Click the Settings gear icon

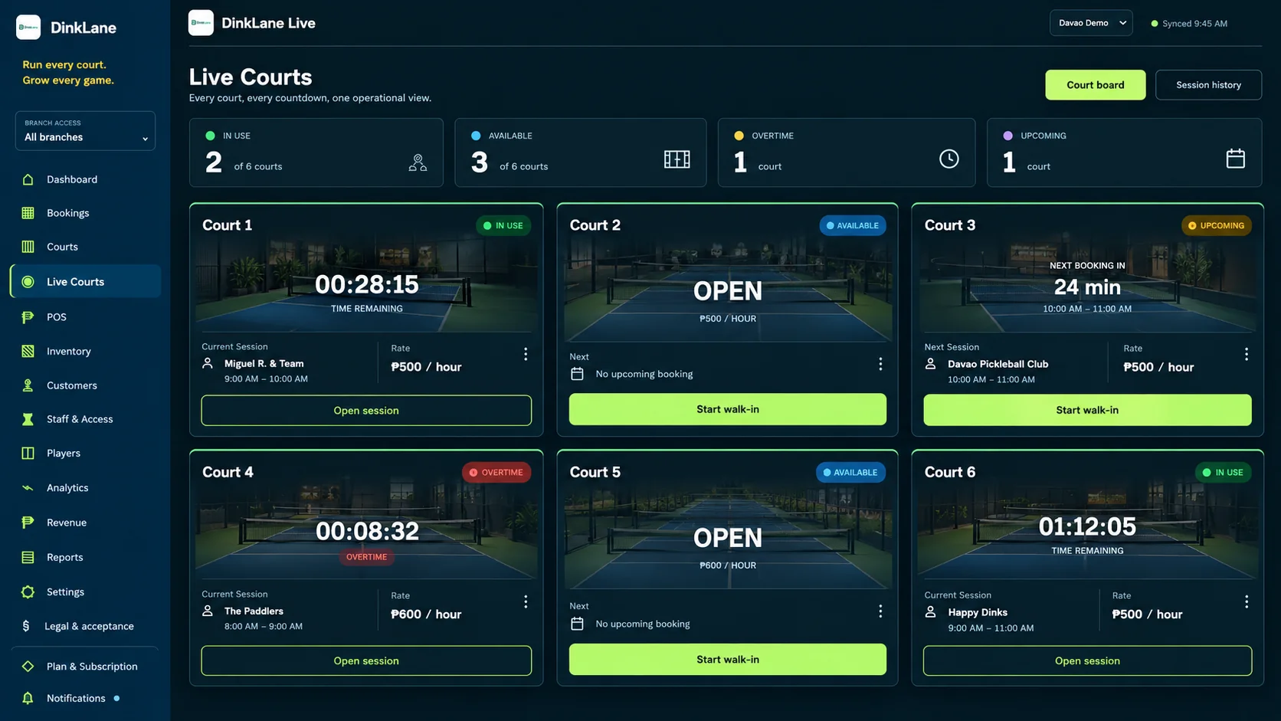coord(28,592)
